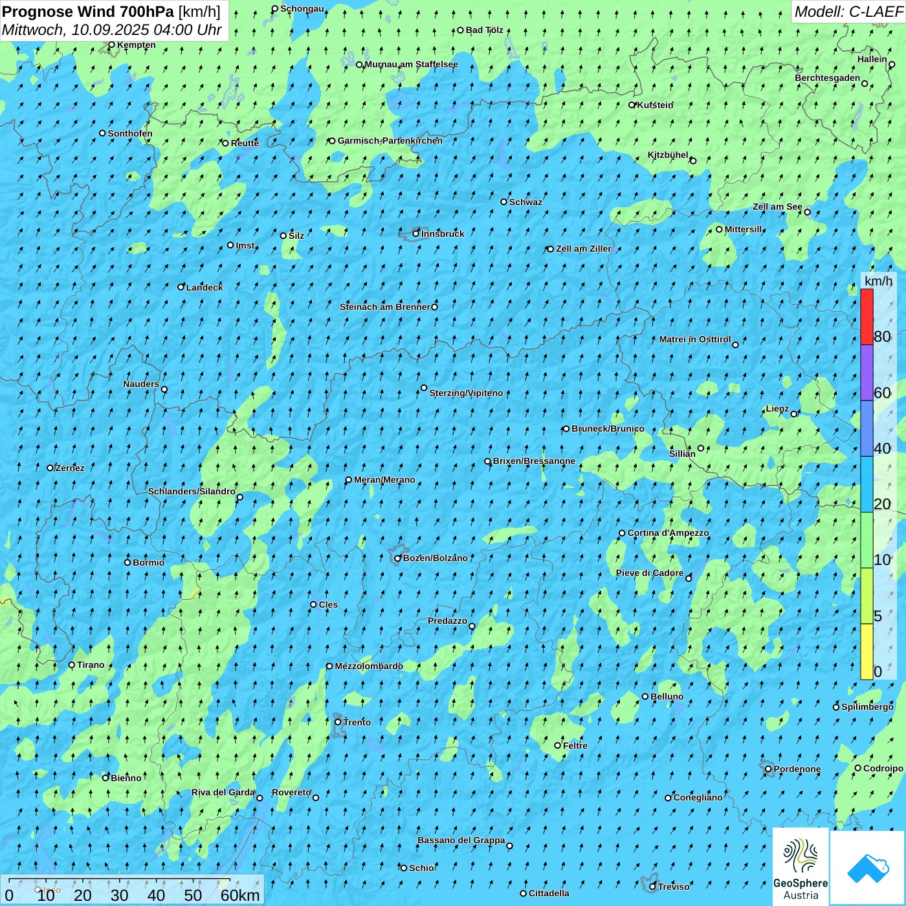Click the "km/h" legend heading

(x=878, y=280)
